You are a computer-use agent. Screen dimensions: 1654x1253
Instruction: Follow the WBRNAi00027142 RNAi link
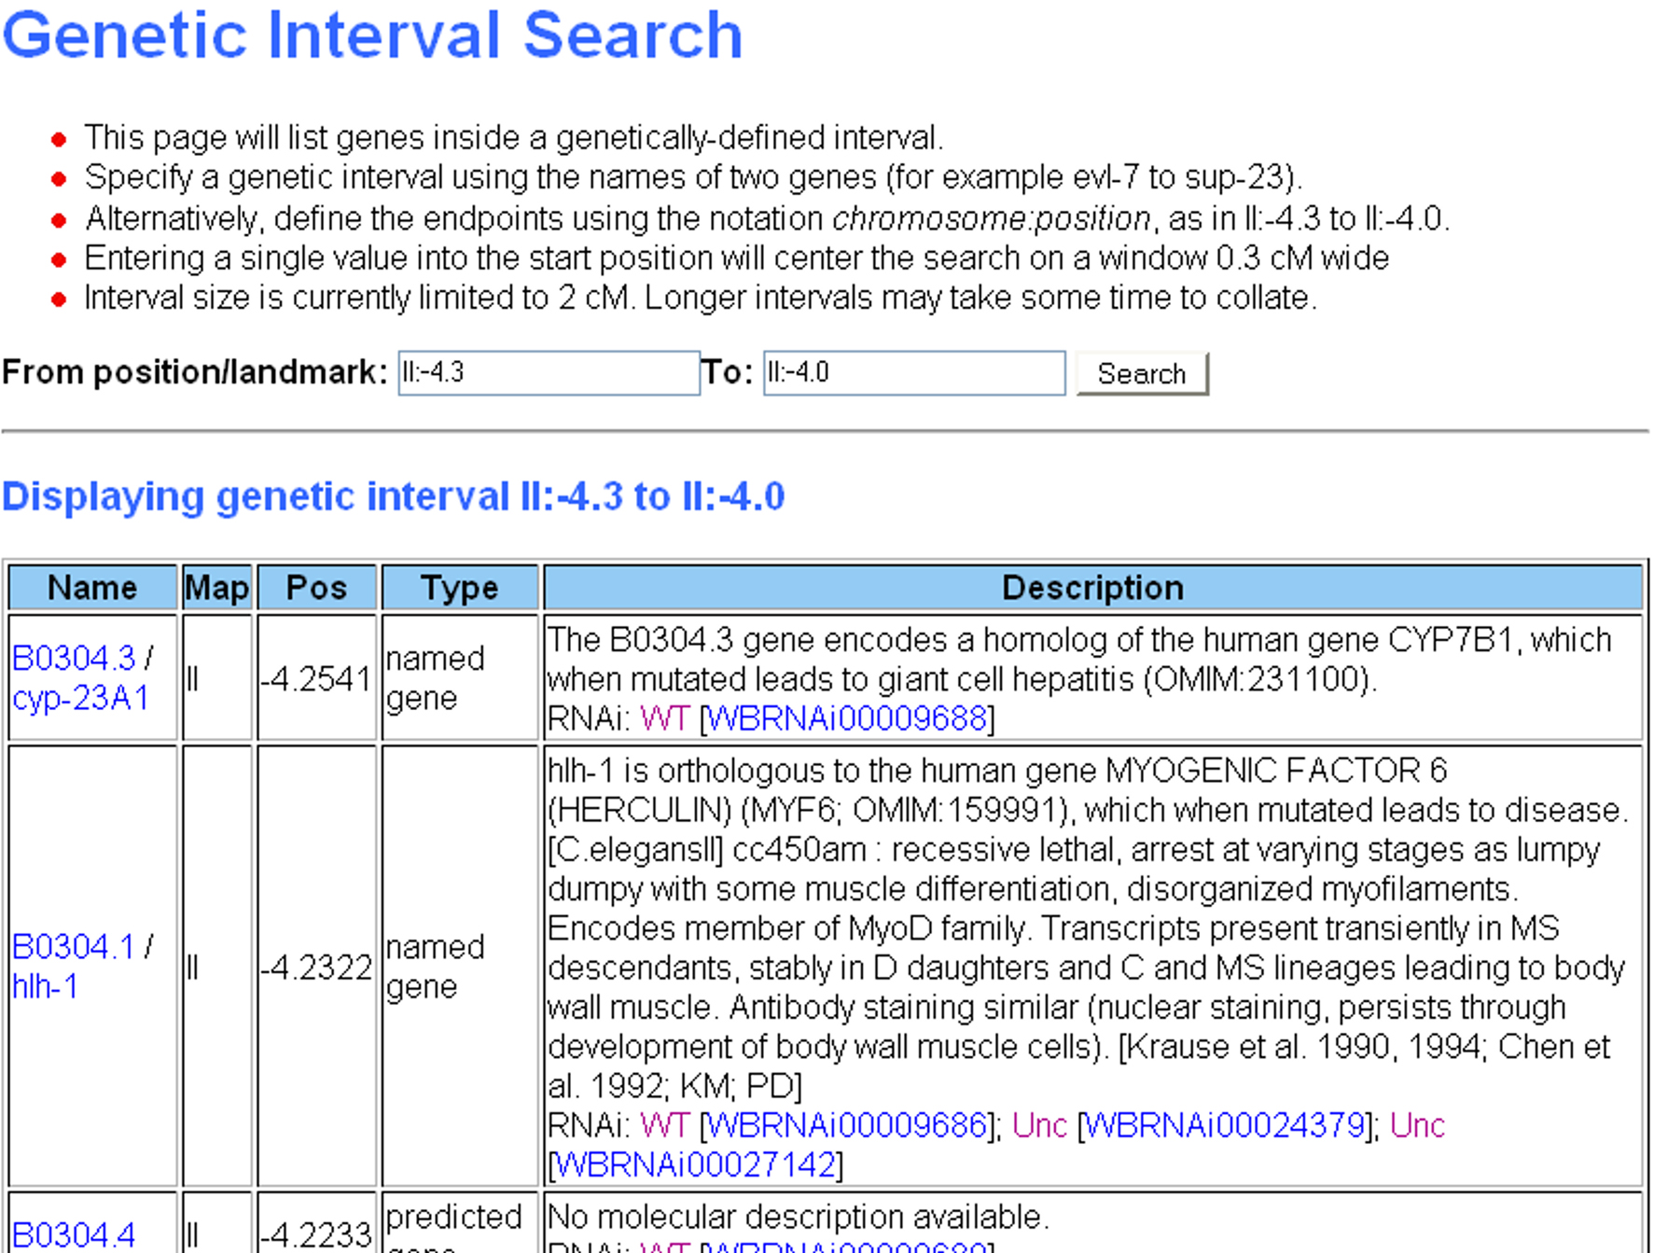695,1164
